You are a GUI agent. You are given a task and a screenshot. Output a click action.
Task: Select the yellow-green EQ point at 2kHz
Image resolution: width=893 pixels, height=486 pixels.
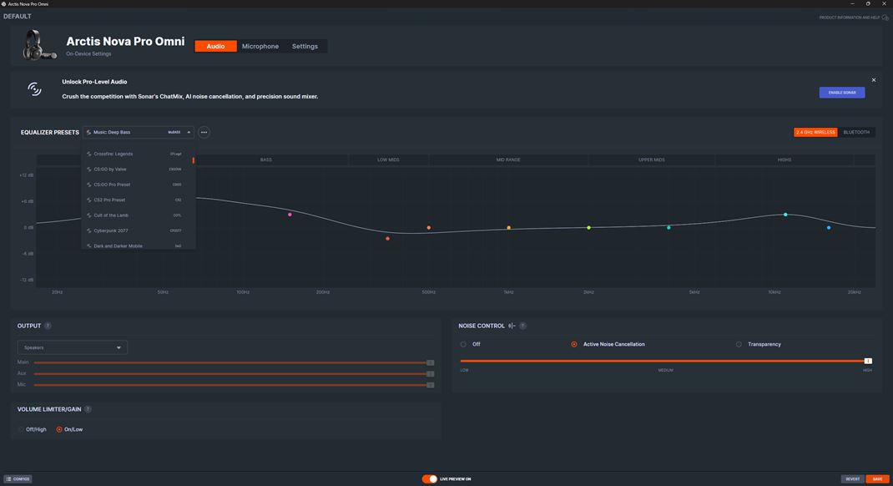coord(589,228)
